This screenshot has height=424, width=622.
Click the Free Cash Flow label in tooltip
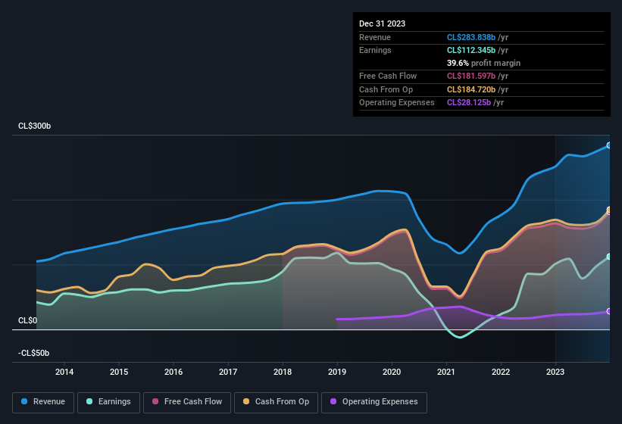coord(388,76)
